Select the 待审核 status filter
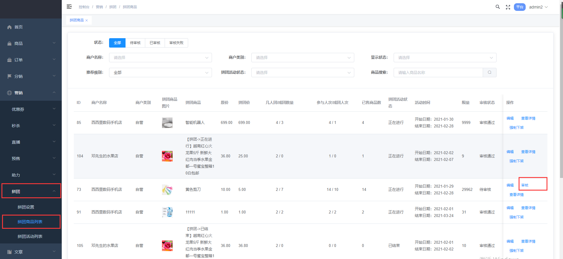This screenshot has width=563, height=259. [x=135, y=43]
